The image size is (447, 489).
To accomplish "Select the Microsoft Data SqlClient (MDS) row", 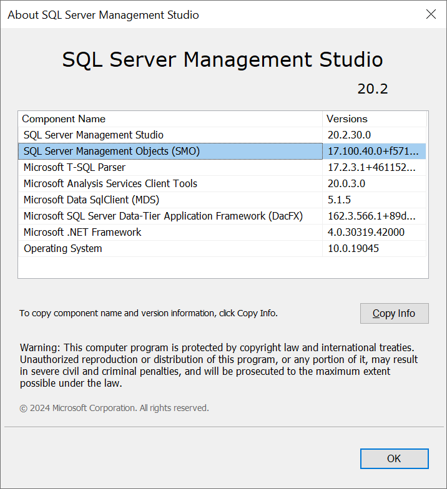I will [222, 200].
